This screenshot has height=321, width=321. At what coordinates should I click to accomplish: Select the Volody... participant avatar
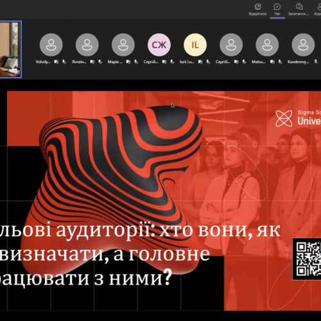click(51, 45)
